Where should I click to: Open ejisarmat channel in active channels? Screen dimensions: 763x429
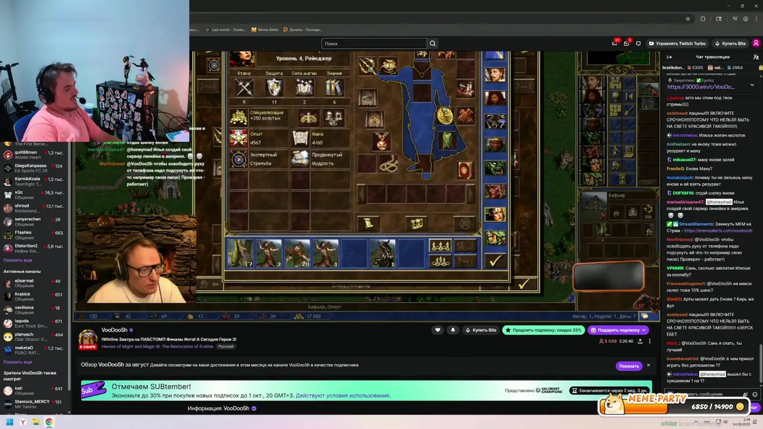35,283
